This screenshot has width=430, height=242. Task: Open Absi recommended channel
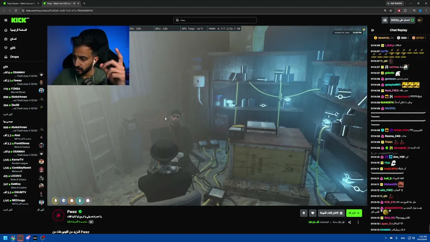click(x=23, y=137)
